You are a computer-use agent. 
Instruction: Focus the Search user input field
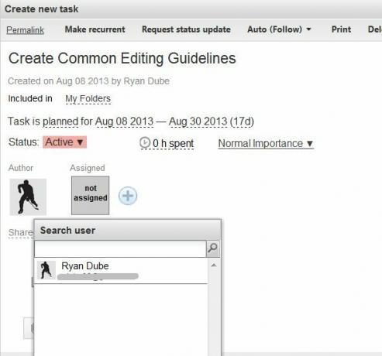point(120,249)
